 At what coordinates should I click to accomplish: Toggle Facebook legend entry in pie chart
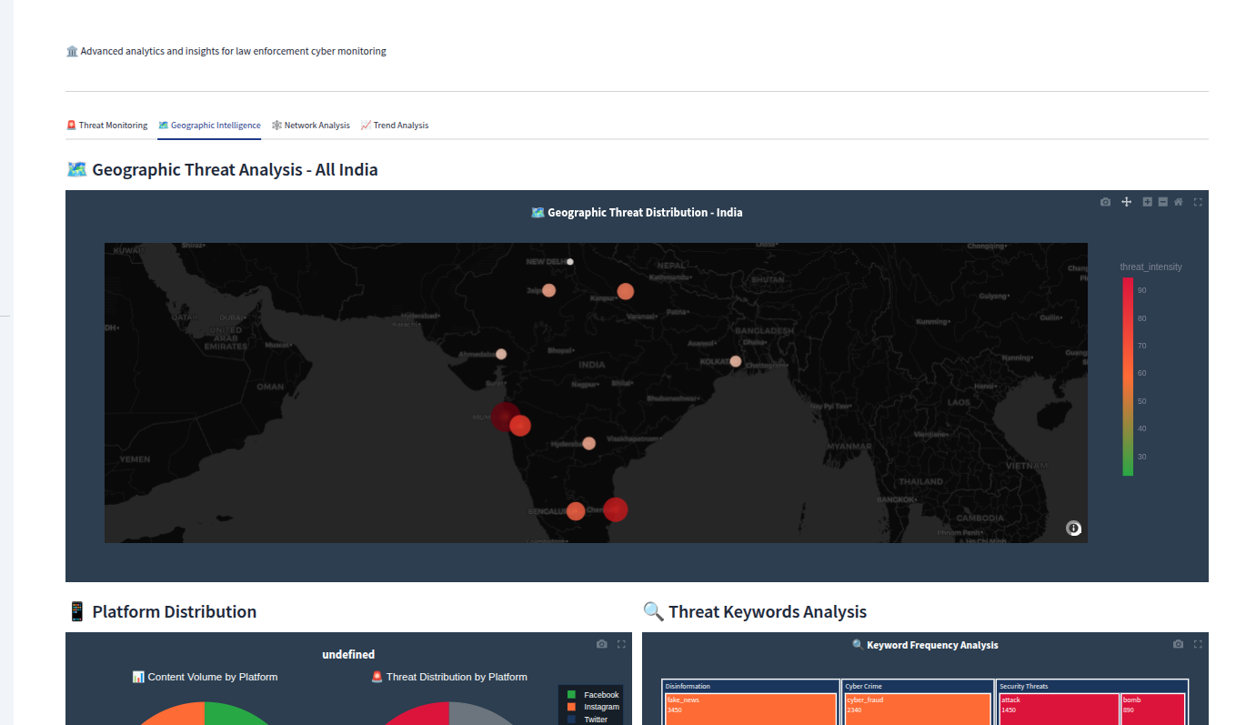[592, 695]
